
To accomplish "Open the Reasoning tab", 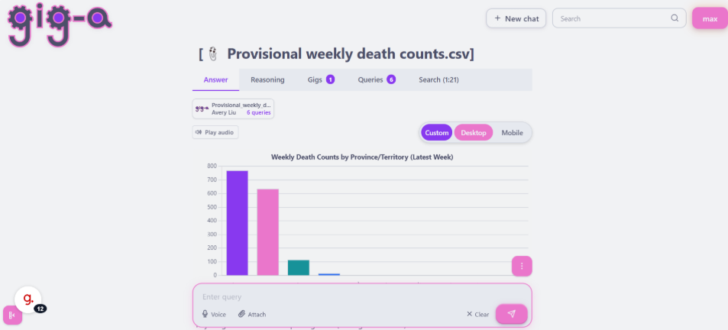I will point(267,80).
